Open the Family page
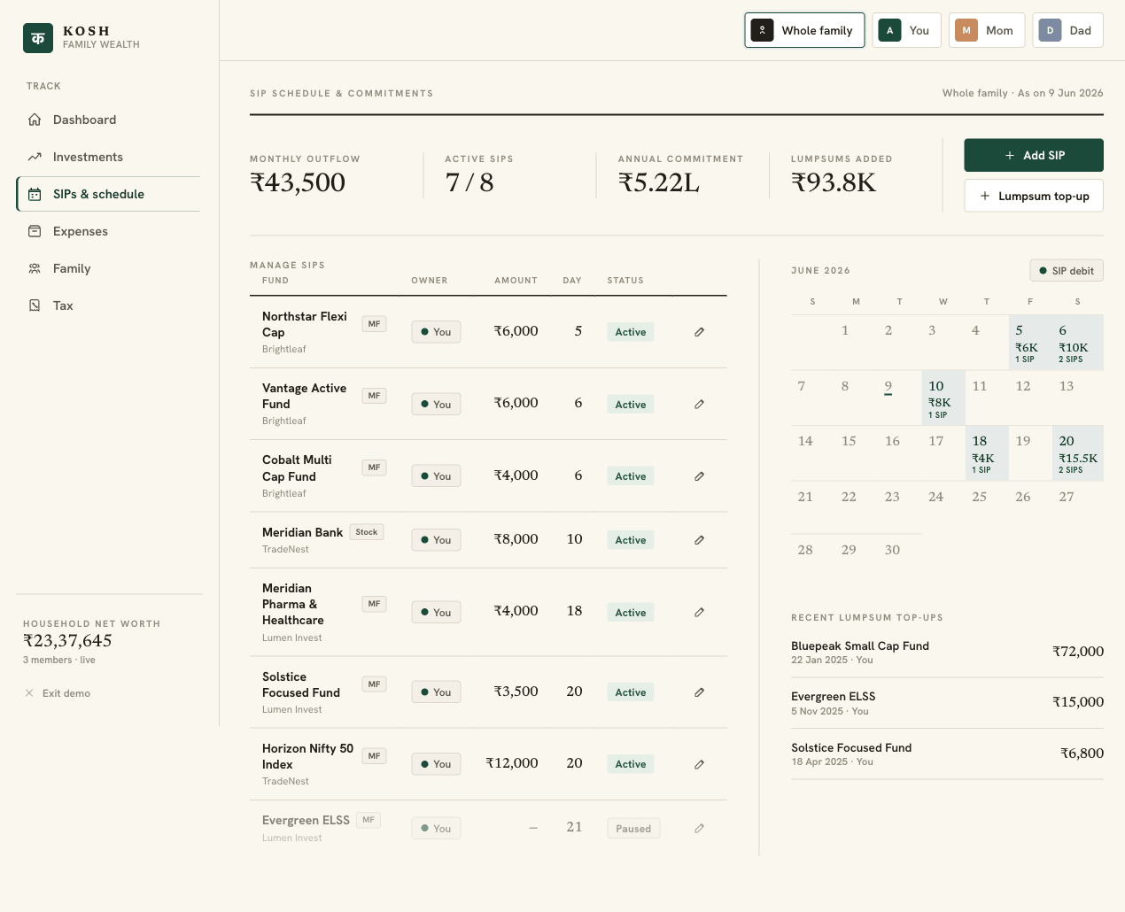Image resolution: width=1125 pixels, height=912 pixels. coord(108,268)
